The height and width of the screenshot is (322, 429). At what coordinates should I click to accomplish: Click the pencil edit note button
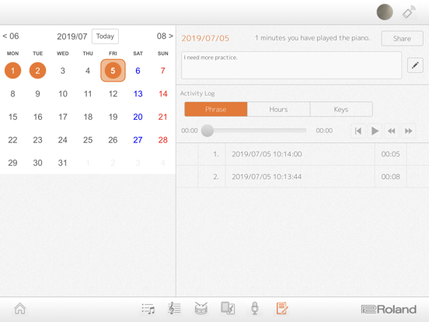pos(415,65)
